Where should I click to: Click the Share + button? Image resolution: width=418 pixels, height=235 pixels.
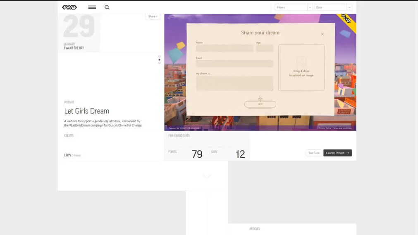coord(153,16)
